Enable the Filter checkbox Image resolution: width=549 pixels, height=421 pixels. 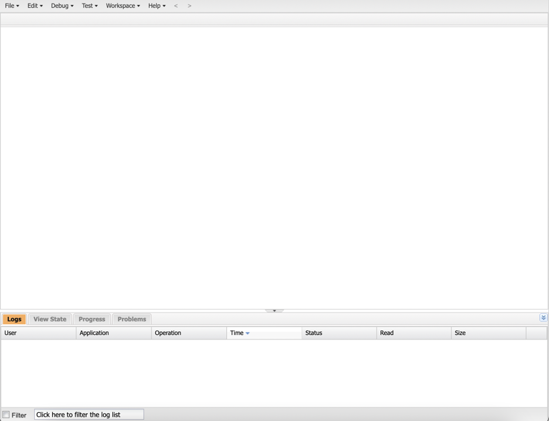click(x=6, y=415)
